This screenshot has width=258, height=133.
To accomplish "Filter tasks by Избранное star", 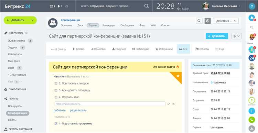I will click(164, 49).
